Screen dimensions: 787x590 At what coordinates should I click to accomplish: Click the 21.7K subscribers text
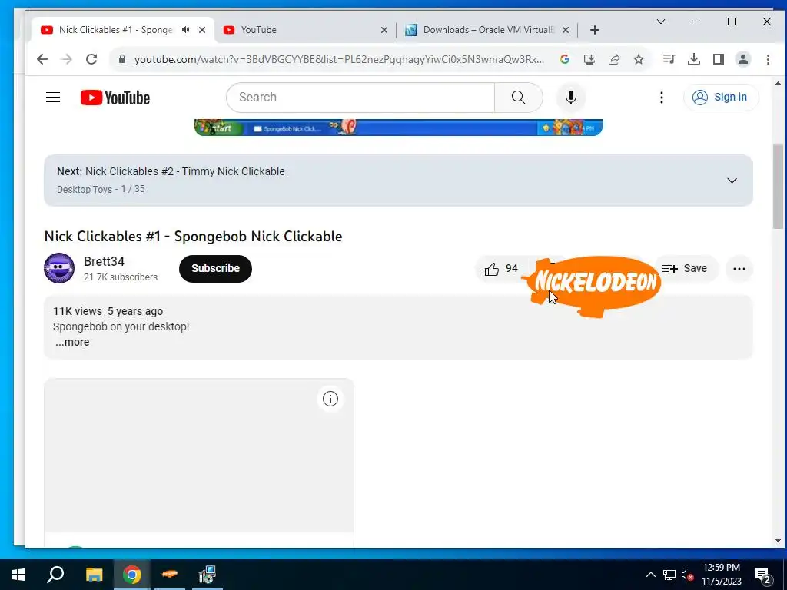(121, 277)
